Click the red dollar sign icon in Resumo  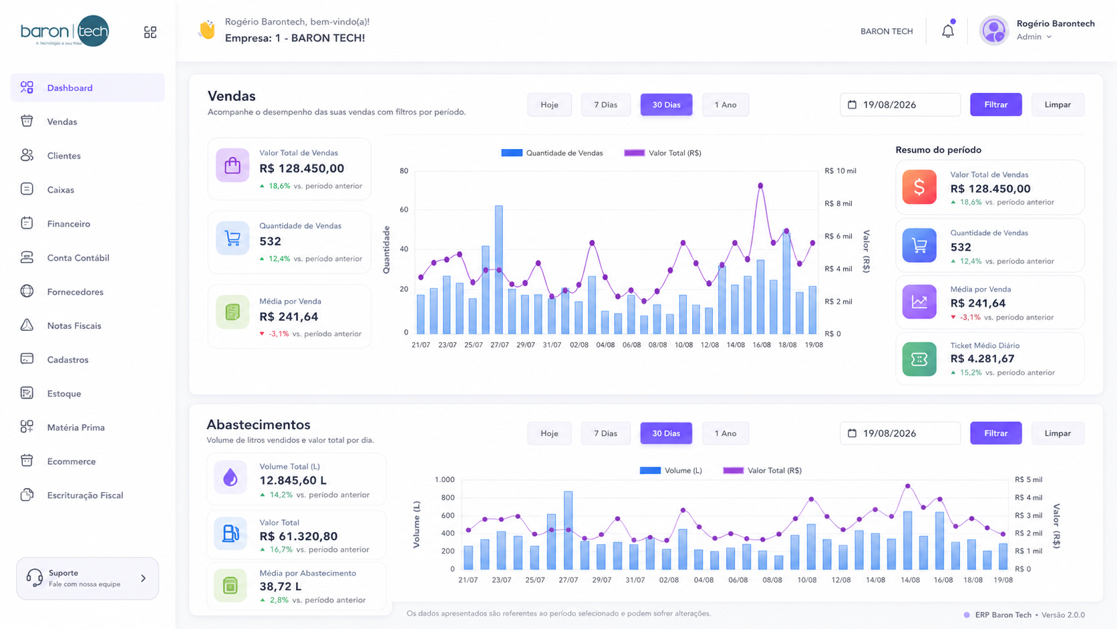click(x=919, y=187)
